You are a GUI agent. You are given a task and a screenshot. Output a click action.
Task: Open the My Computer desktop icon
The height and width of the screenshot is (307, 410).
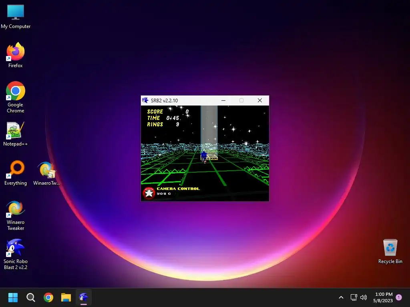pos(16,17)
